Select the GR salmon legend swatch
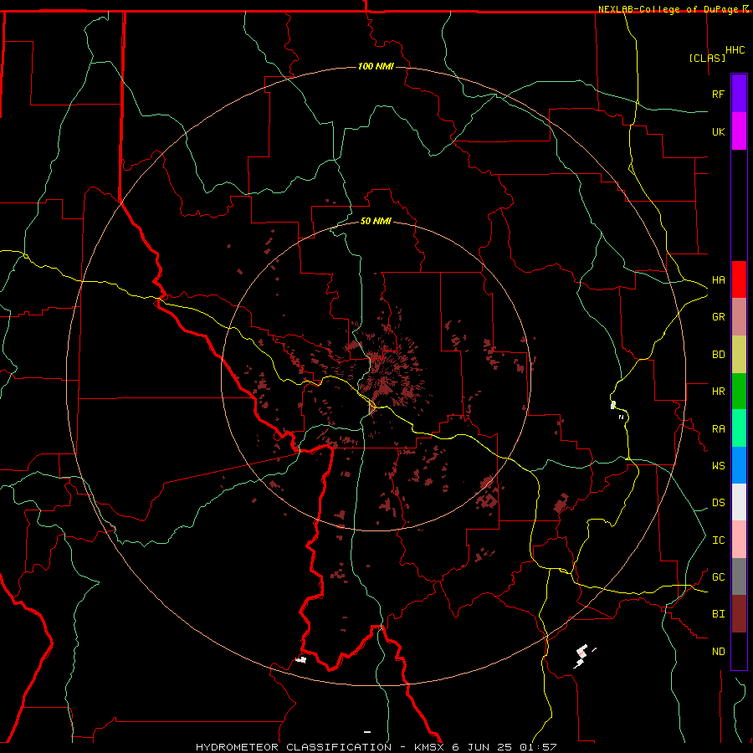Image resolution: width=753 pixels, height=753 pixels. (739, 317)
